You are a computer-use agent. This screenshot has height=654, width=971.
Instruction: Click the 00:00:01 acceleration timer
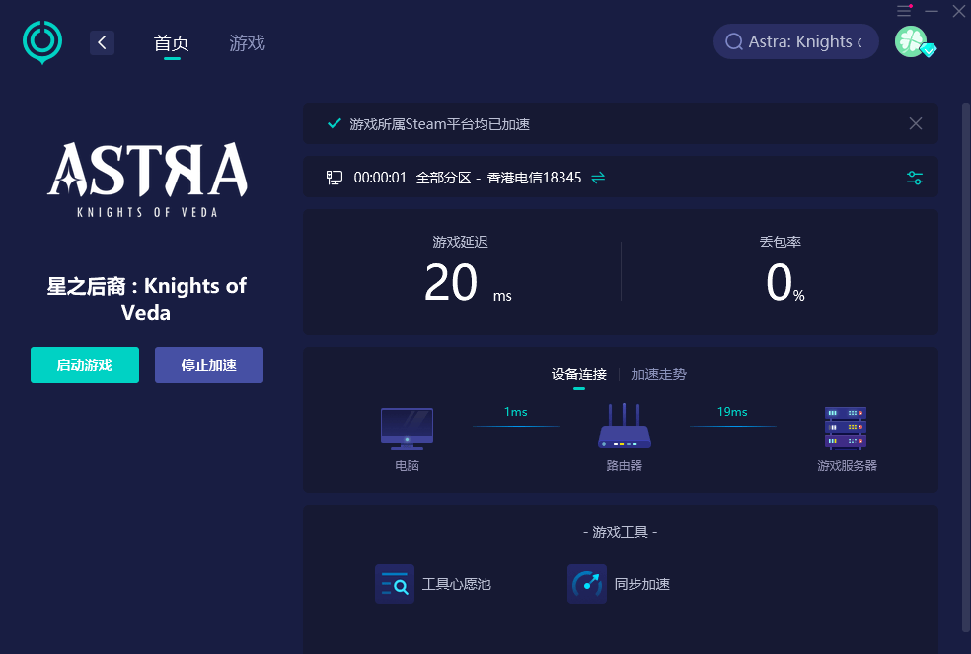[x=380, y=178]
